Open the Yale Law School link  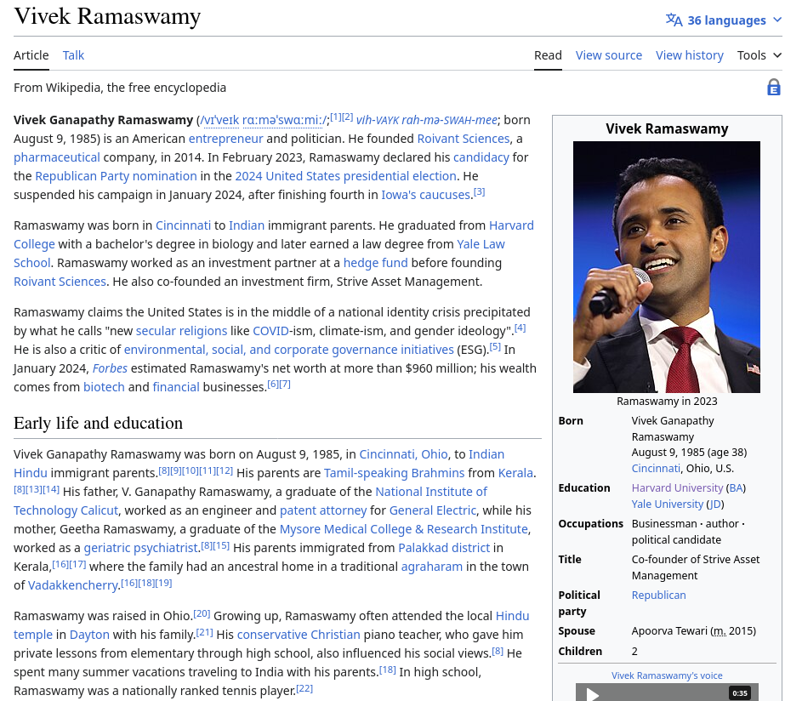pos(481,244)
